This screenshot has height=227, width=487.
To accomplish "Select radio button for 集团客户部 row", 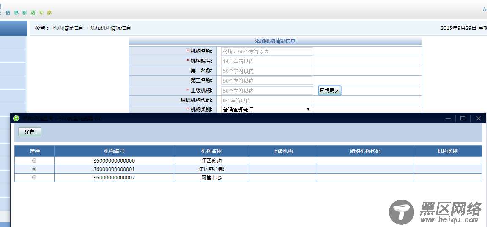I will 34,169.
